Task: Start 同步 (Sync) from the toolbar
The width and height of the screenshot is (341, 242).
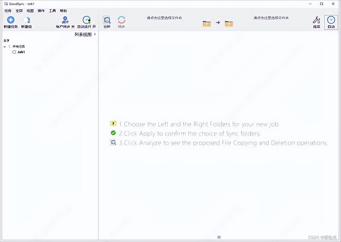Action: [122, 22]
